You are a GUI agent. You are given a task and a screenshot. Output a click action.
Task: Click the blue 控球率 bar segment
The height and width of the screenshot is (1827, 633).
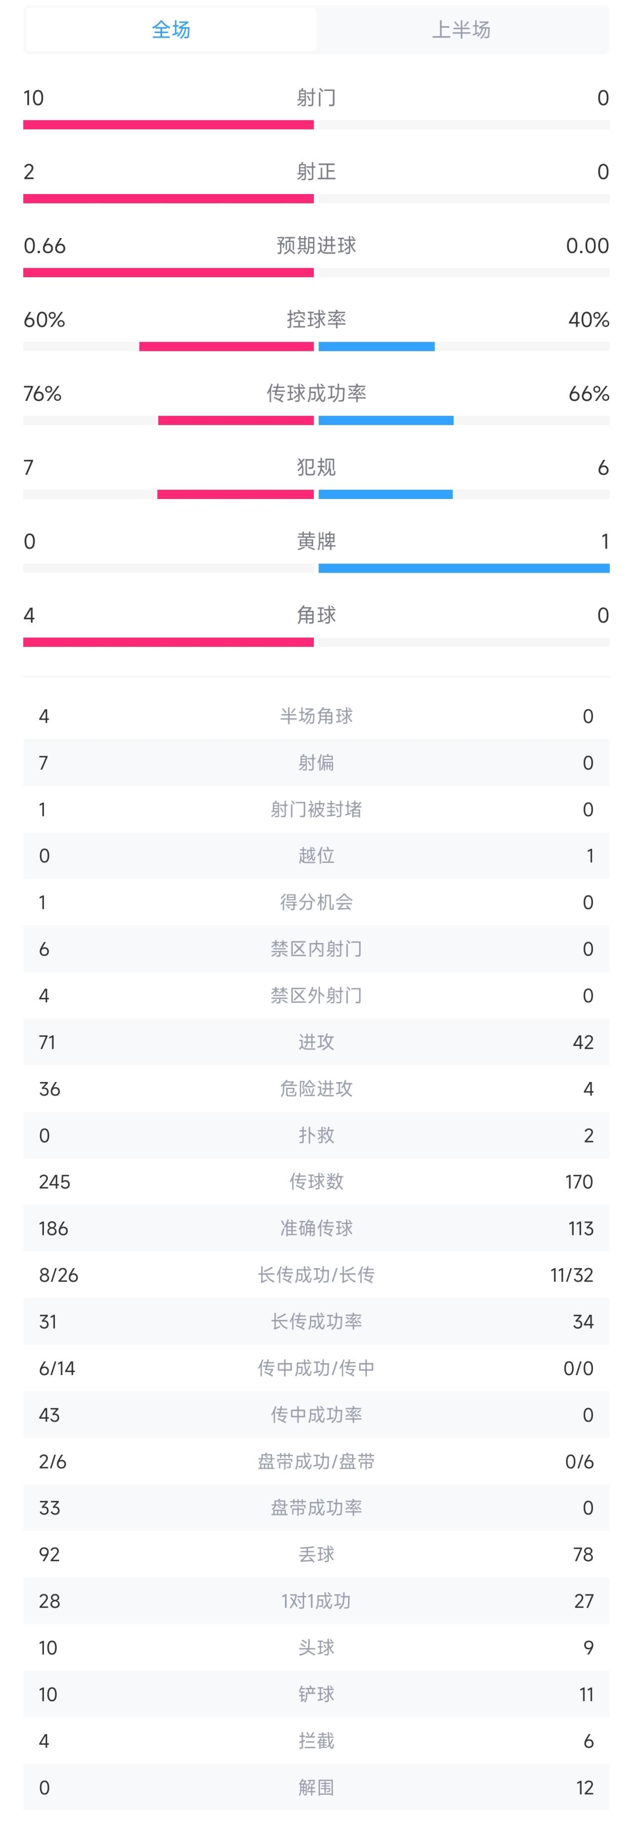coord(376,347)
